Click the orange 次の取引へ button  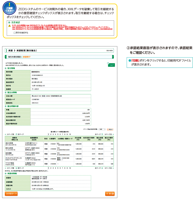pyautogui.click(x=11, y=194)
